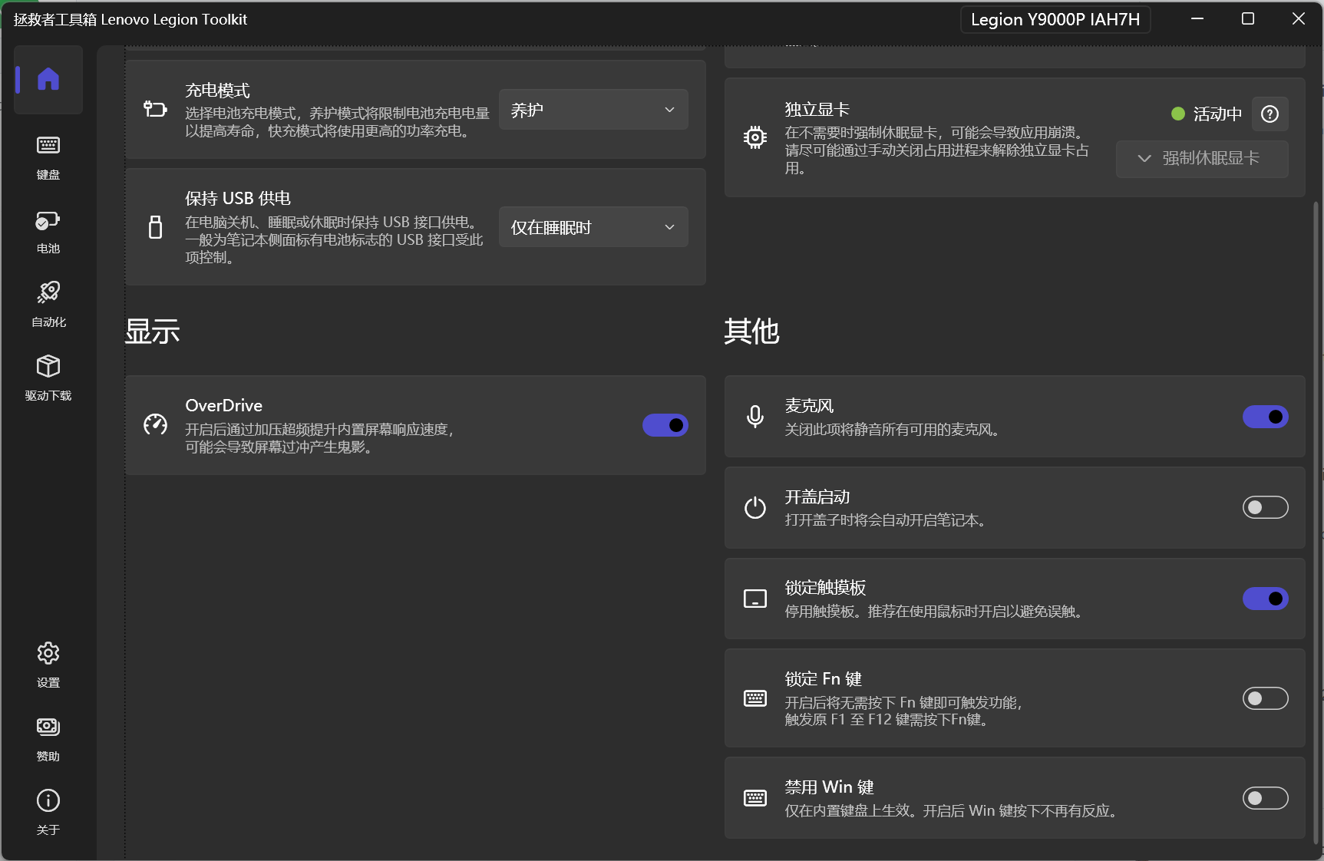Mute all microphones via 麦克风 toggle
Viewport: 1324px width, 861px height.
(1265, 417)
